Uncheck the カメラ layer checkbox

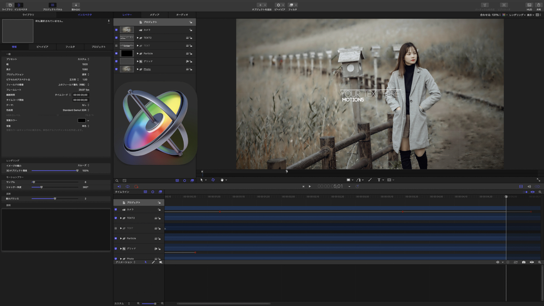coord(116,30)
